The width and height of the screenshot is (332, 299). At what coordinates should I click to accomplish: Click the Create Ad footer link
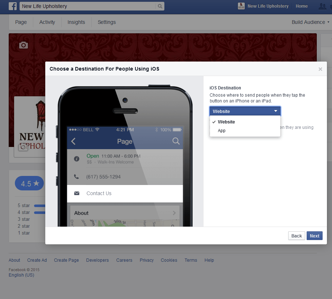tap(37, 260)
